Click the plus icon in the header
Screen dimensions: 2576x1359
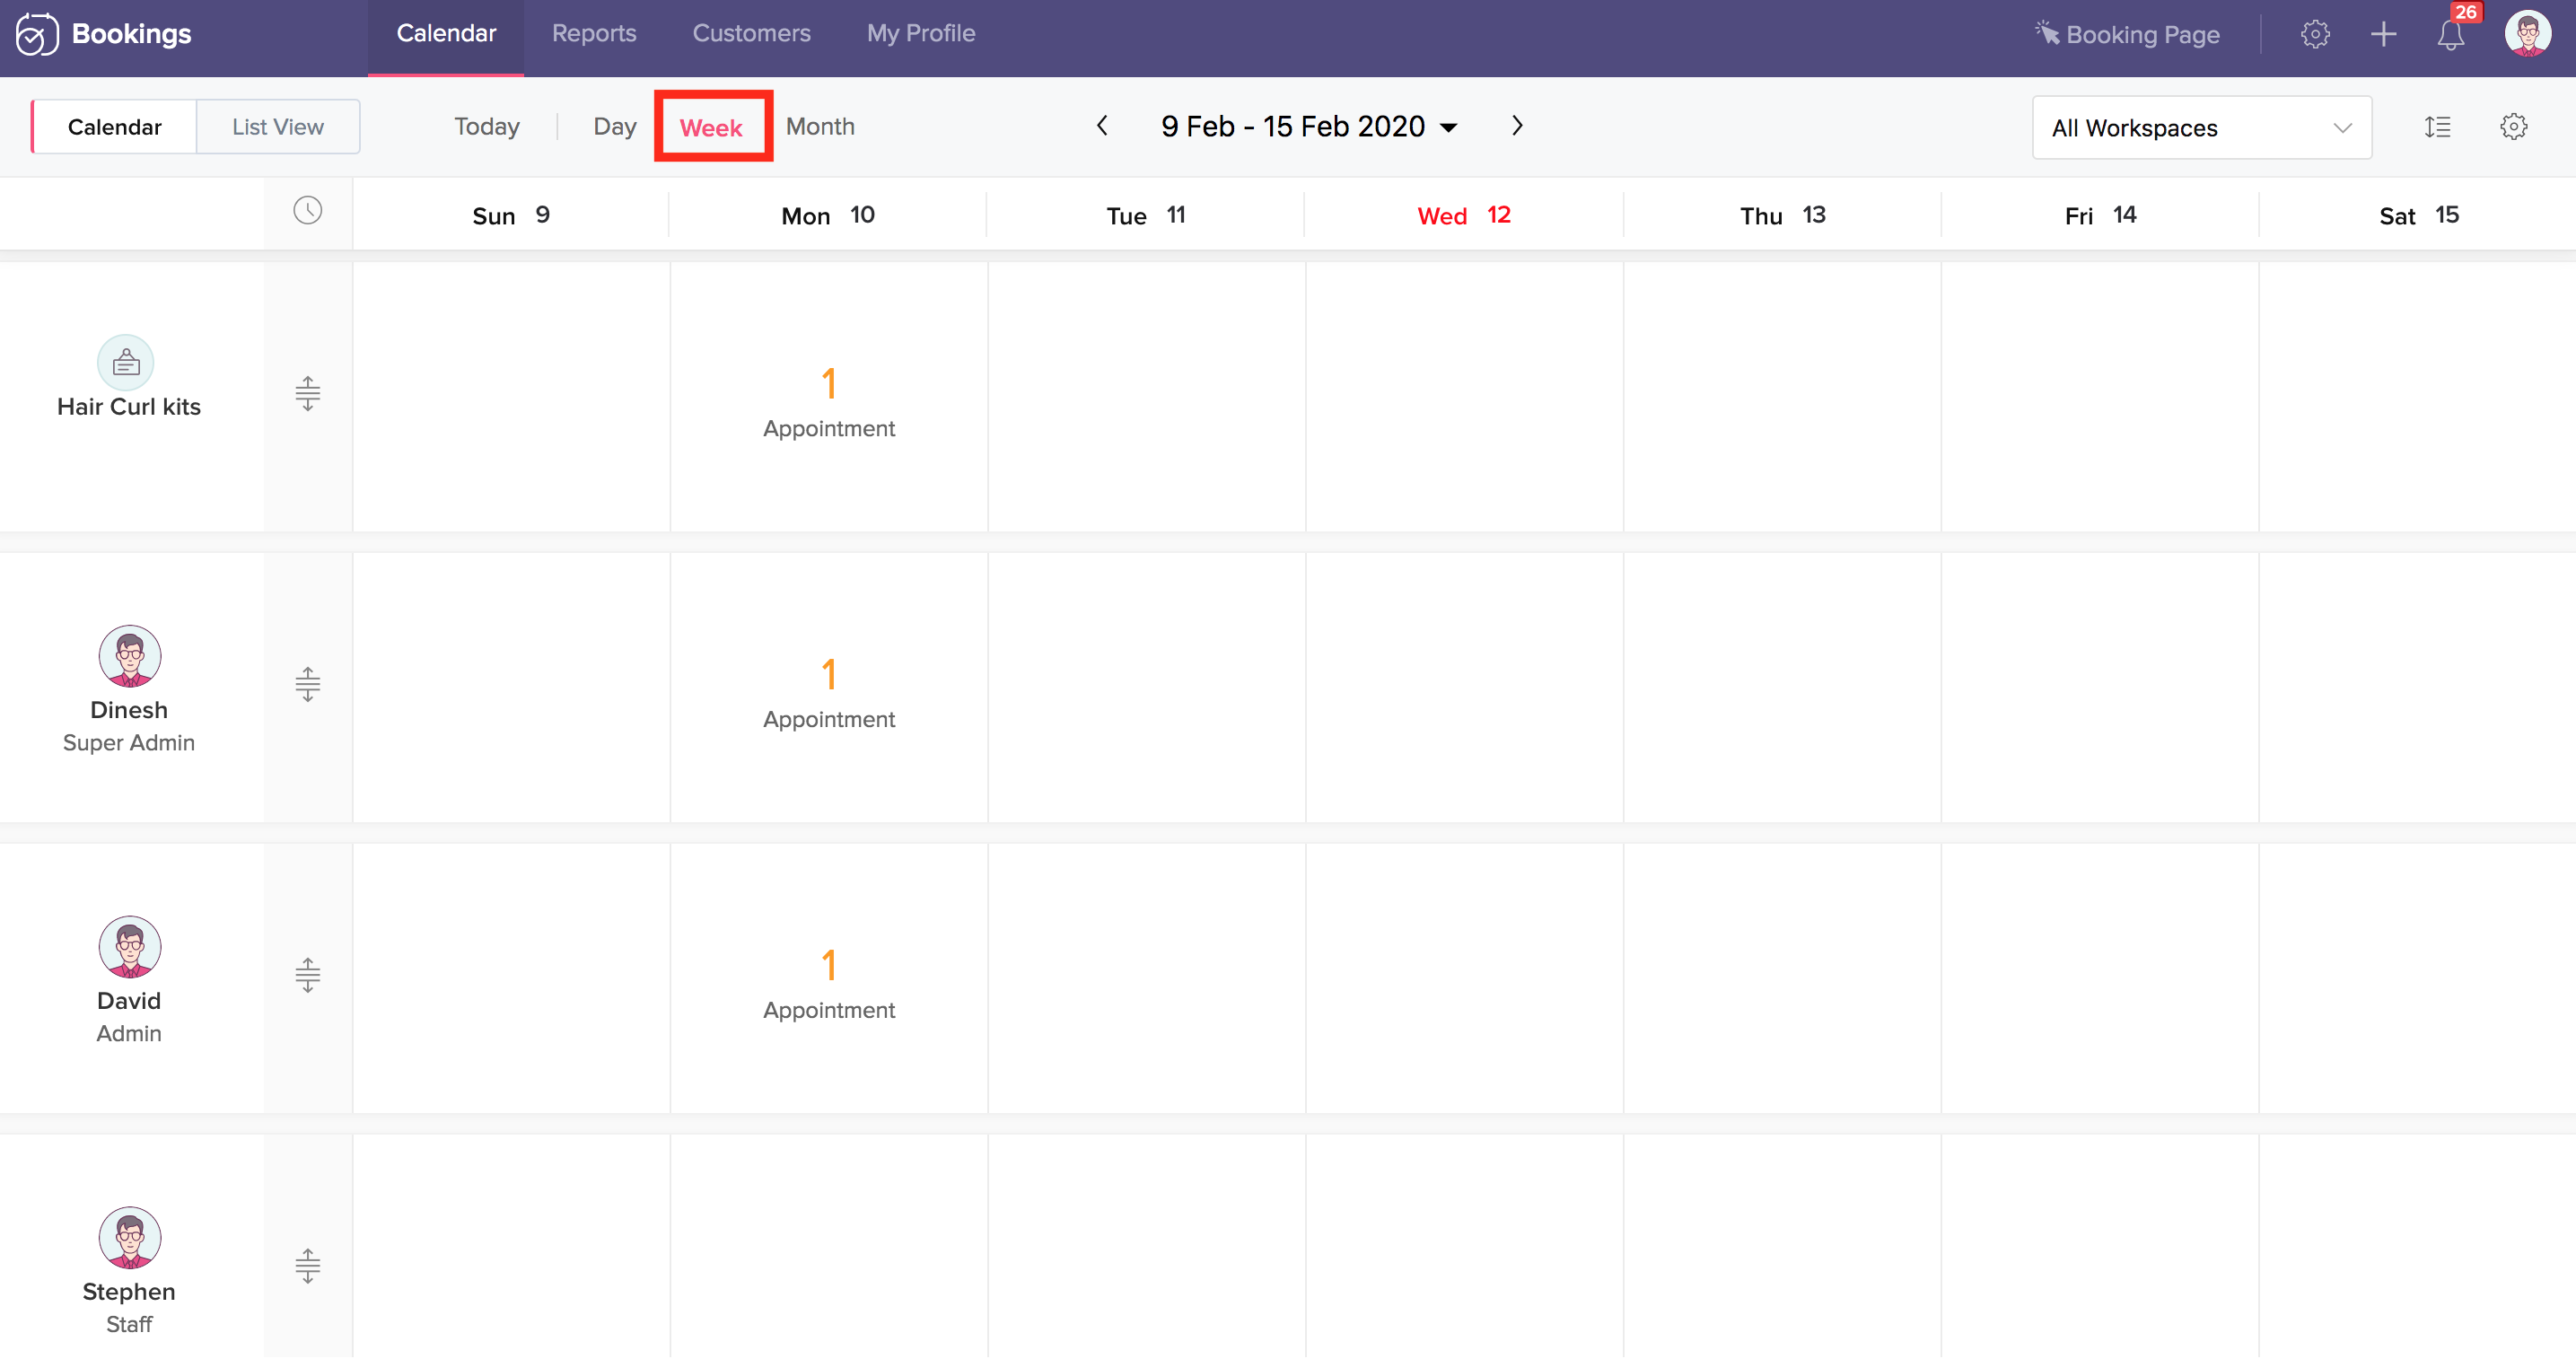(2384, 35)
